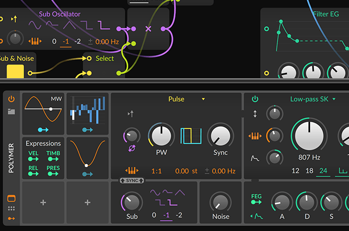The height and width of the screenshot is (231, 349).
Task: Toggle Polymer device power button
Action: (11, 99)
